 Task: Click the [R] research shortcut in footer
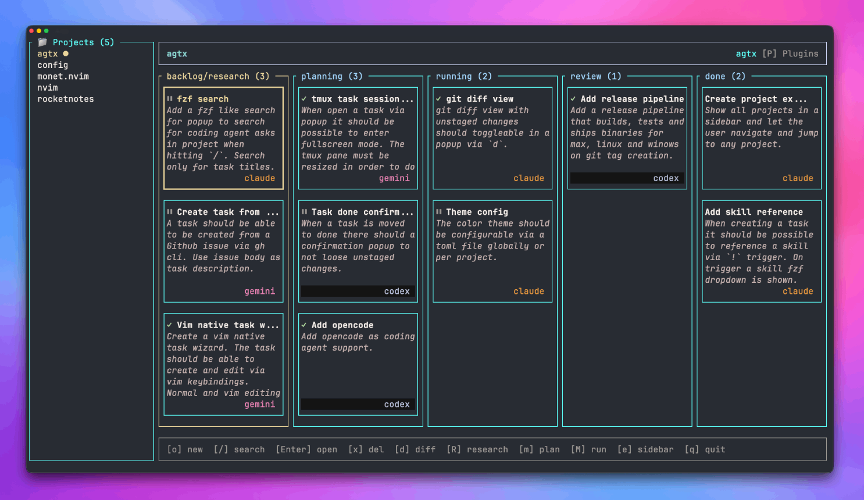[477, 449]
